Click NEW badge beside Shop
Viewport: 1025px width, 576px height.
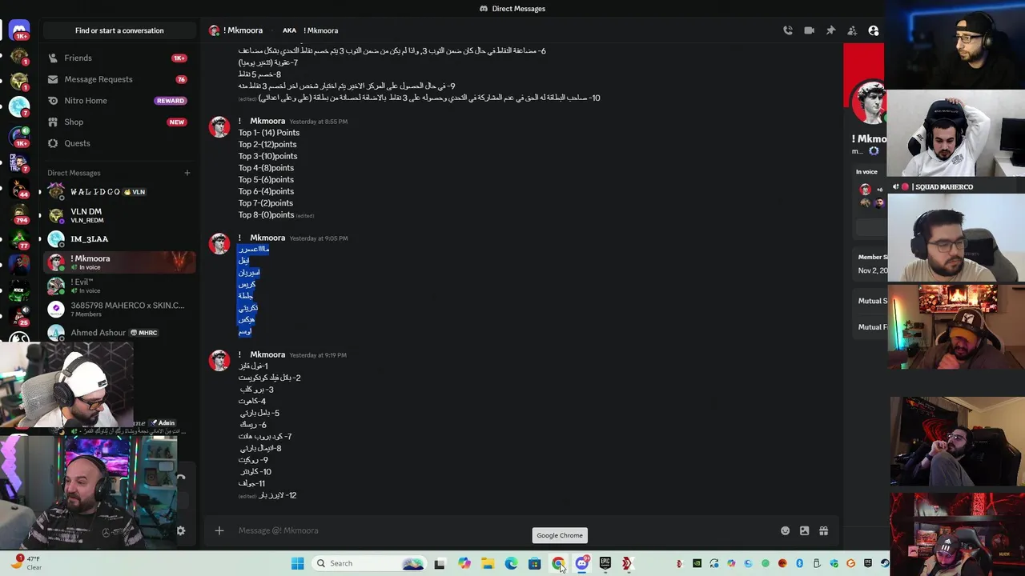click(x=176, y=122)
